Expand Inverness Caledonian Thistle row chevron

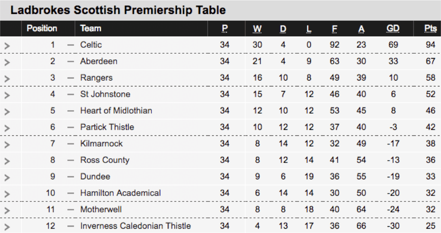pos(7,227)
